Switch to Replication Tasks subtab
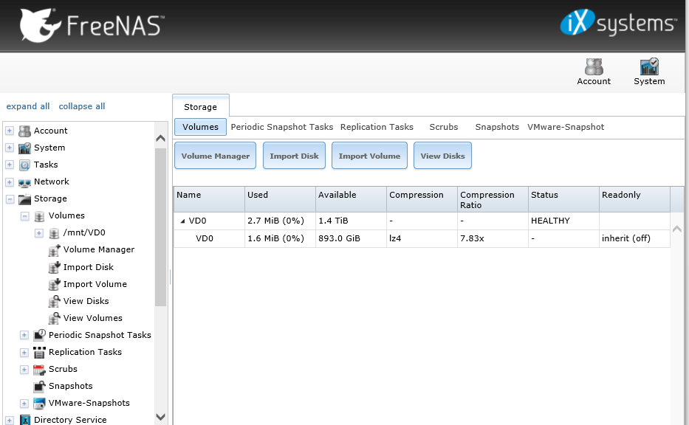Screen dimensions: 689x425 click(x=377, y=127)
